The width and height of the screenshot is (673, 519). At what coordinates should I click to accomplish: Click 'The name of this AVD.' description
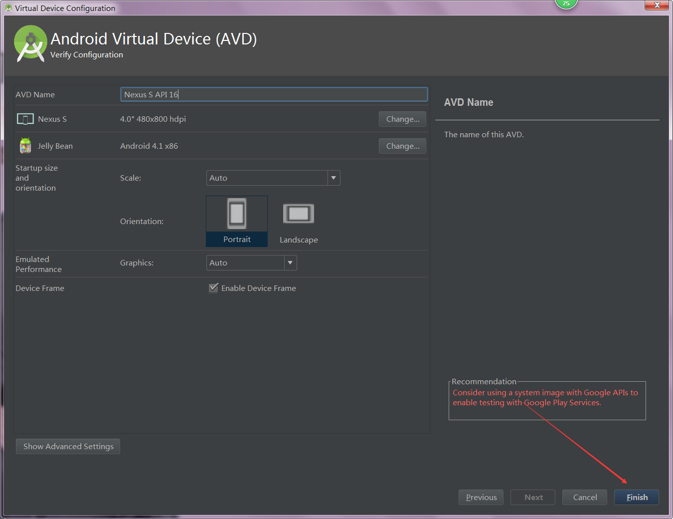pyautogui.click(x=484, y=134)
